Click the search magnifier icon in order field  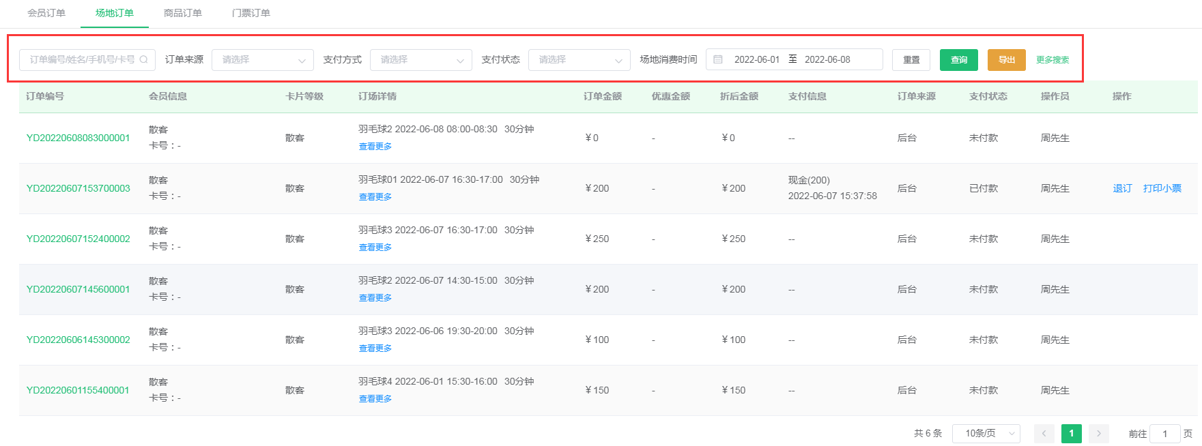pos(143,60)
